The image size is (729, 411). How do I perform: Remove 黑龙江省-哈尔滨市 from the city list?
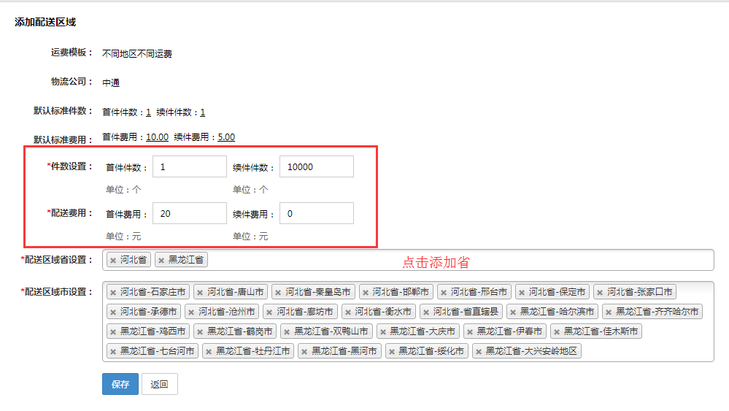pyautogui.click(x=513, y=312)
